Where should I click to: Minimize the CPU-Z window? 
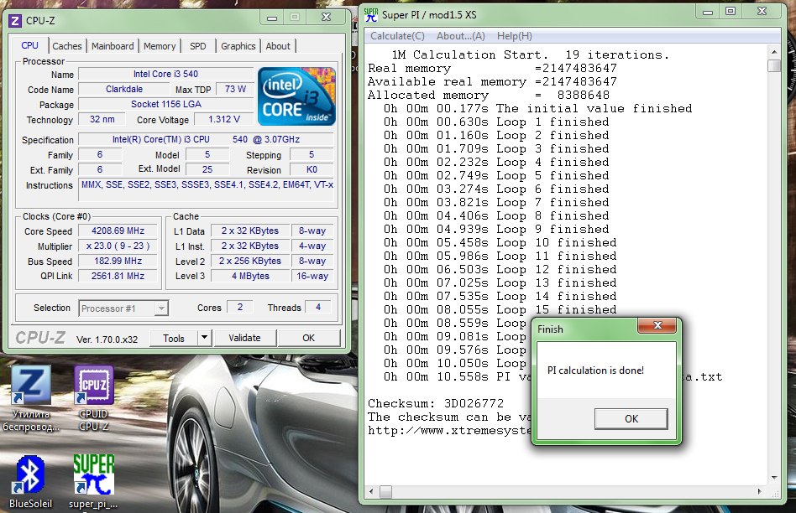click(x=272, y=18)
